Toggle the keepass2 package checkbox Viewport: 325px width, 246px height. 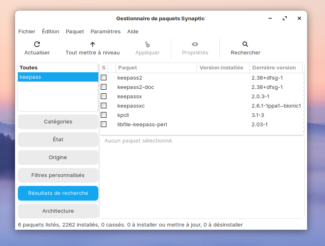point(104,78)
